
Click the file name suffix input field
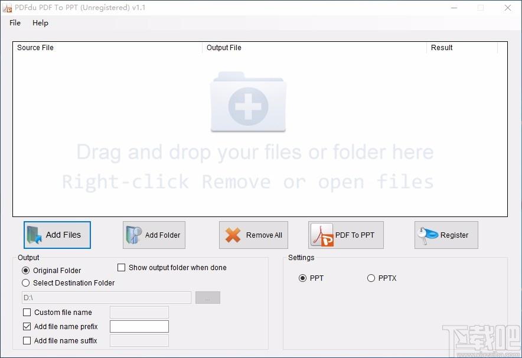coord(139,341)
